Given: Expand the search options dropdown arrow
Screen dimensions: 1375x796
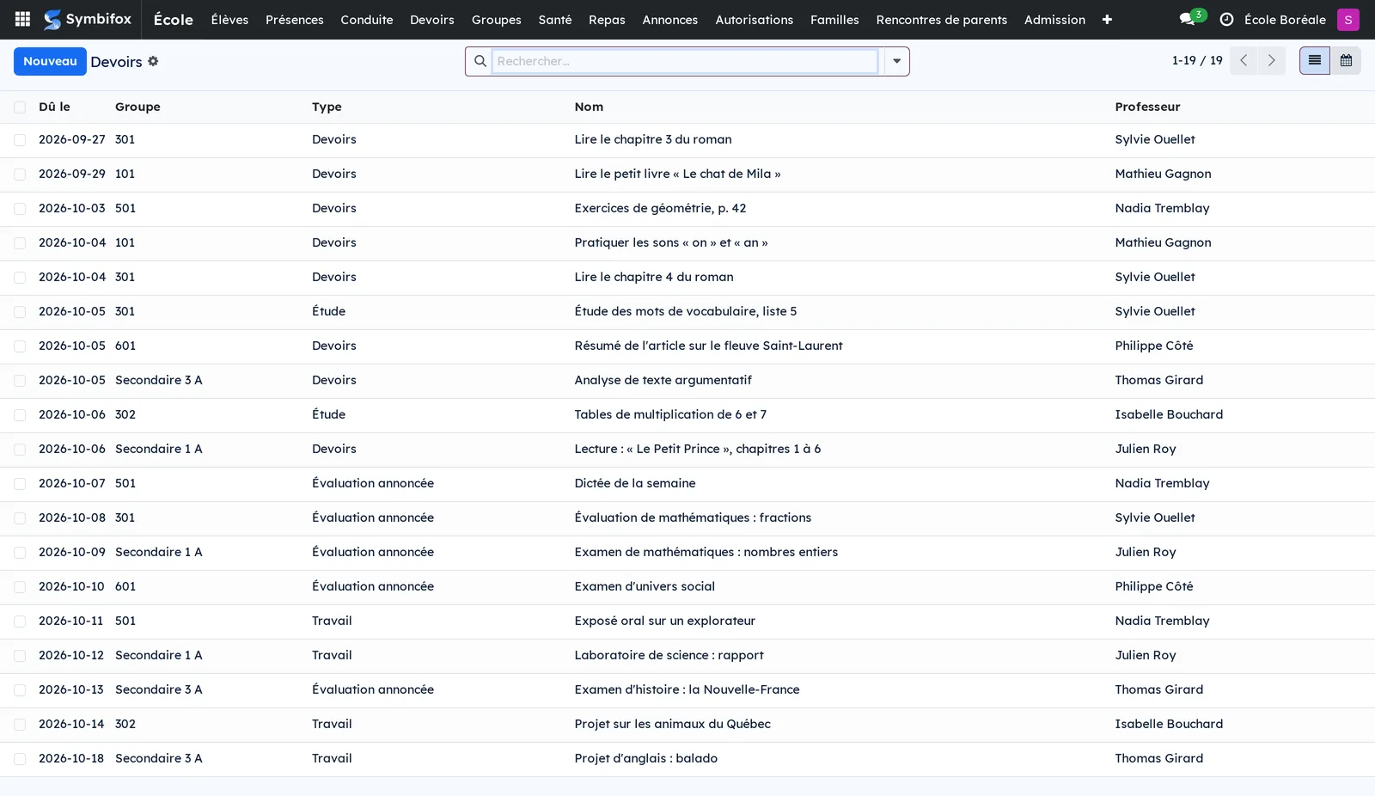Looking at the screenshot, I should point(896,61).
